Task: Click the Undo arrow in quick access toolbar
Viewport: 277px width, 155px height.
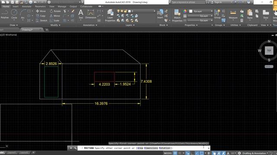Action: tap(35, 2)
